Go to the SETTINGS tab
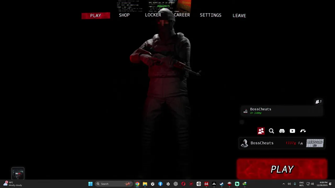The width and height of the screenshot is (335, 188). (211, 15)
